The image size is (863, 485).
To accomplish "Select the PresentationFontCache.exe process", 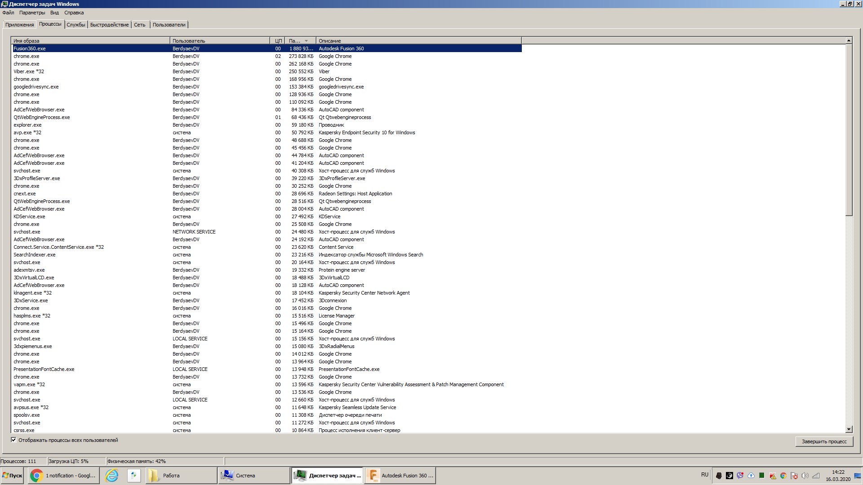I will pos(267,369).
